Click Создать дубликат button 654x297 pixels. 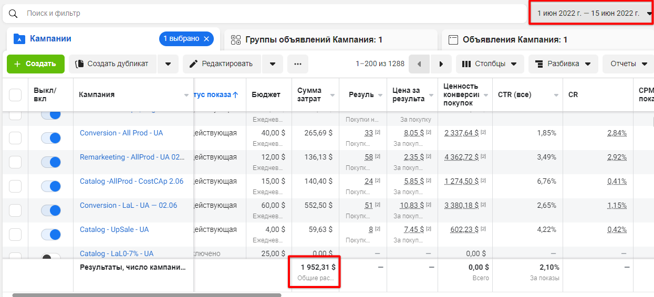112,64
